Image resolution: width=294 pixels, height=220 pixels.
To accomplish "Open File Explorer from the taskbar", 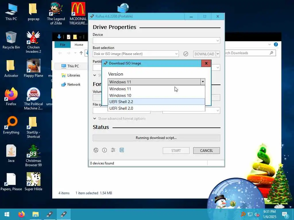I will pos(35,214).
